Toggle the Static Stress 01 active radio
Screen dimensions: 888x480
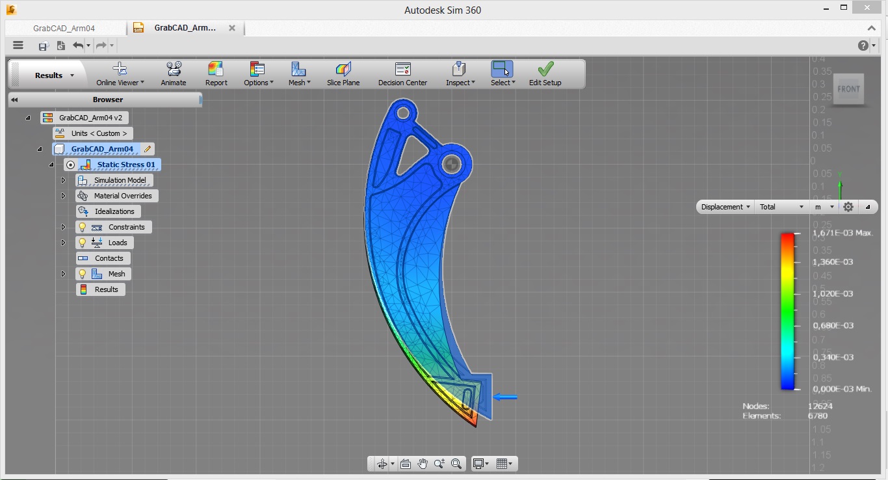point(70,165)
